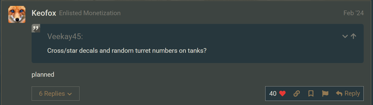Open the Feb '24 post date link
373x105 pixels.
tap(353, 13)
